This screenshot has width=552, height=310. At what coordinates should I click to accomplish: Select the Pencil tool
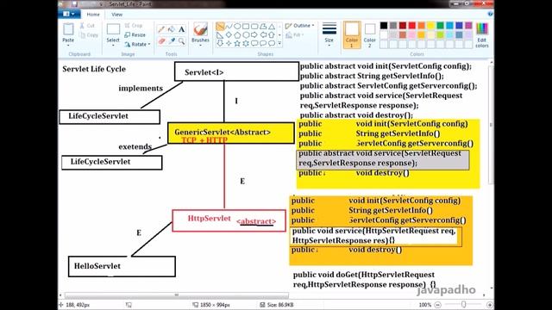point(161,29)
